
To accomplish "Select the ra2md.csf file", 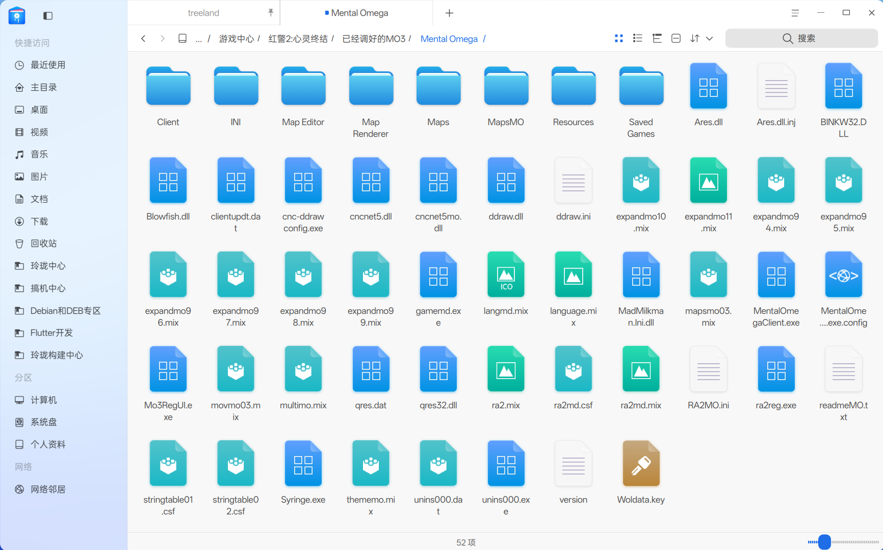I will point(574,379).
